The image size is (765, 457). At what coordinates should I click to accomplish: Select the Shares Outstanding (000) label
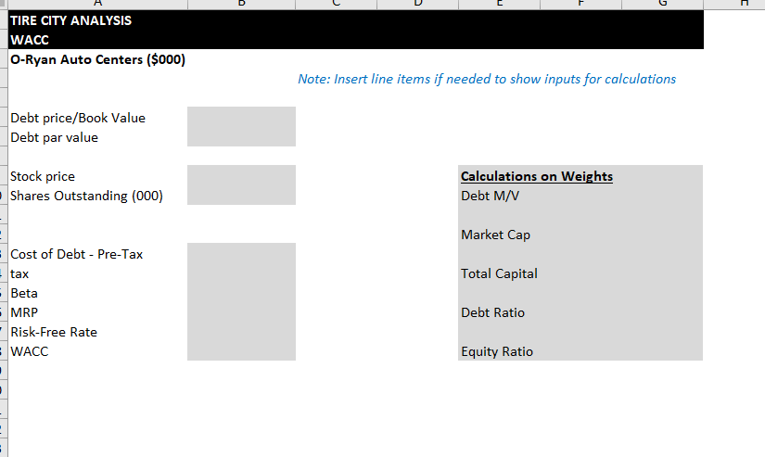86,197
